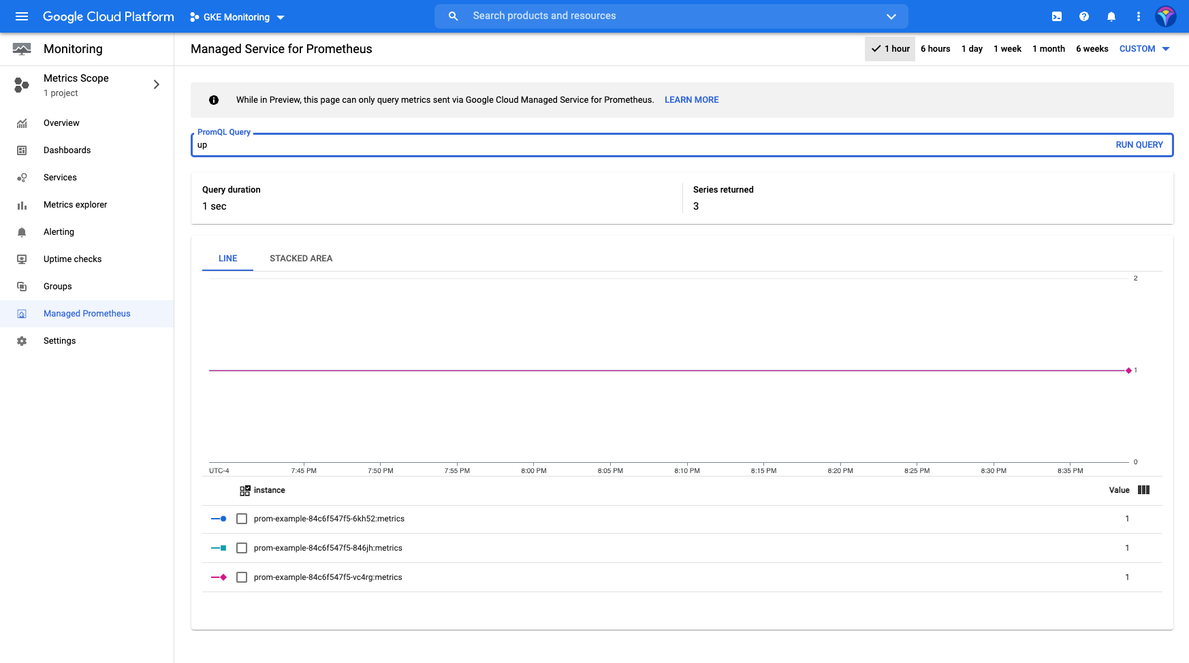Switch to the LINE chart tab
This screenshot has height=663, width=1189.
coord(227,259)
